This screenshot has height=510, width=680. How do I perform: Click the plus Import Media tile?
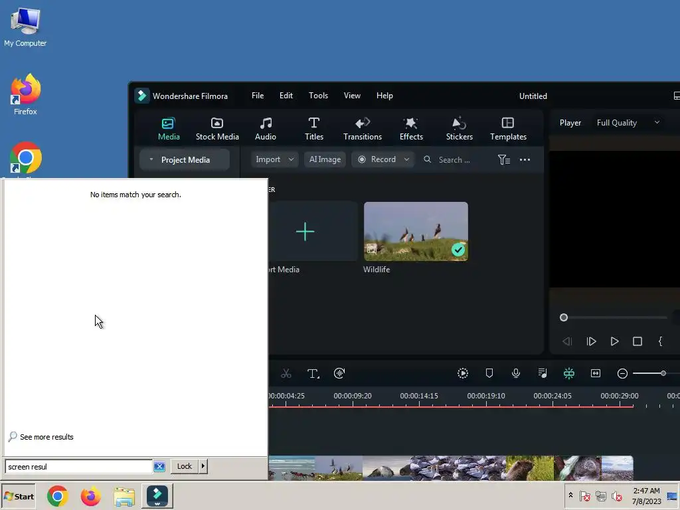(x=305, y=232)
